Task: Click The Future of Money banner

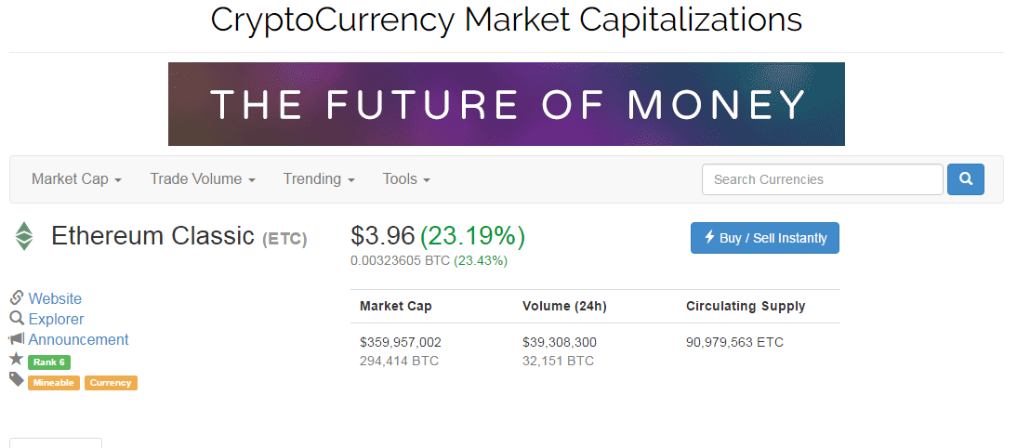Action: click(506, 104)
